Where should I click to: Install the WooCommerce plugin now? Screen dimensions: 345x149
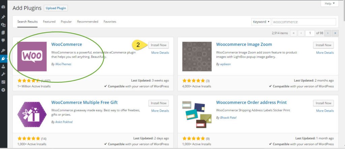point(158,45)
